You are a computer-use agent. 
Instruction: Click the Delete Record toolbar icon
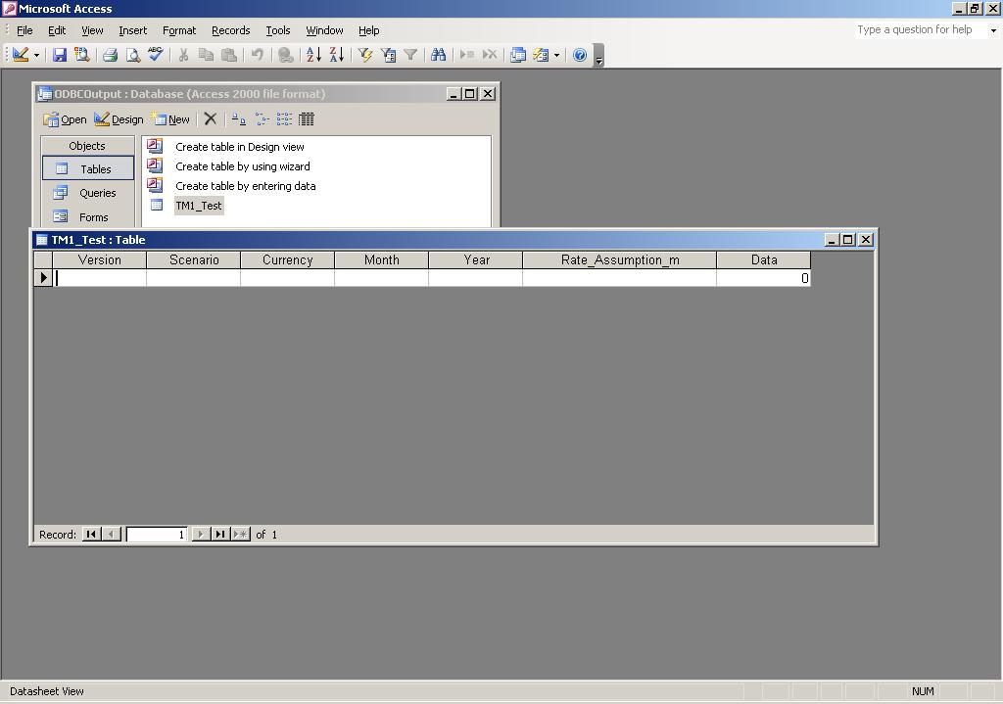click(490, 55)
